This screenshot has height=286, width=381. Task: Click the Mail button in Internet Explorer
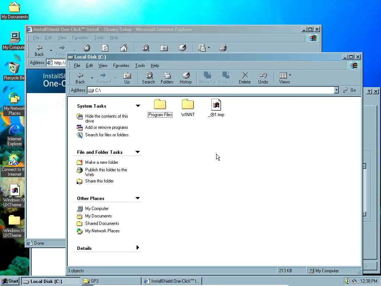pos(202,48)
